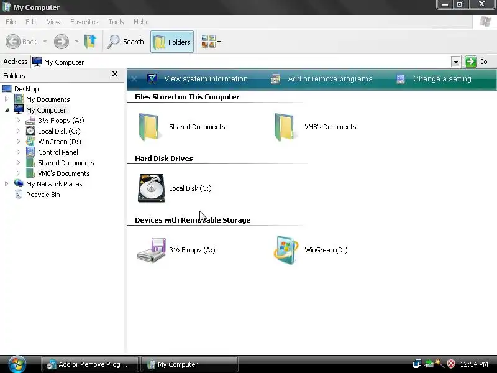Viewport: 497px width, 373px height.
Task: Select Local Disk (C:) icon in tree
Action: coord(30,131)
